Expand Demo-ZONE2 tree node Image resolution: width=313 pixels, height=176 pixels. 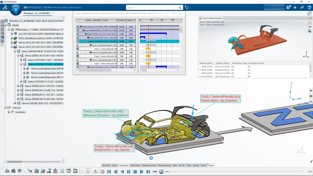[18, 86]
